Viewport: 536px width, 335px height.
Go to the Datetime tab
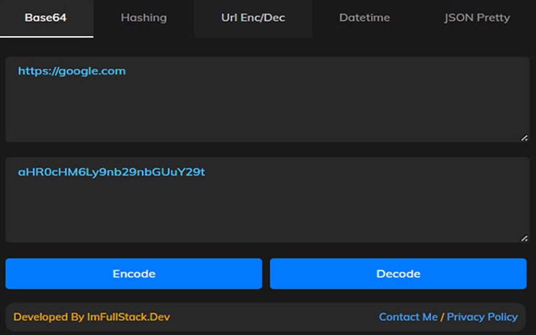pos(364,18)
